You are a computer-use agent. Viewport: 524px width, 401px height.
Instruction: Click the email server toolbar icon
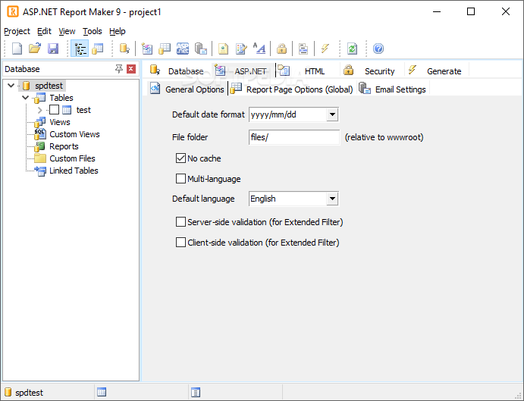click(201, 49)
